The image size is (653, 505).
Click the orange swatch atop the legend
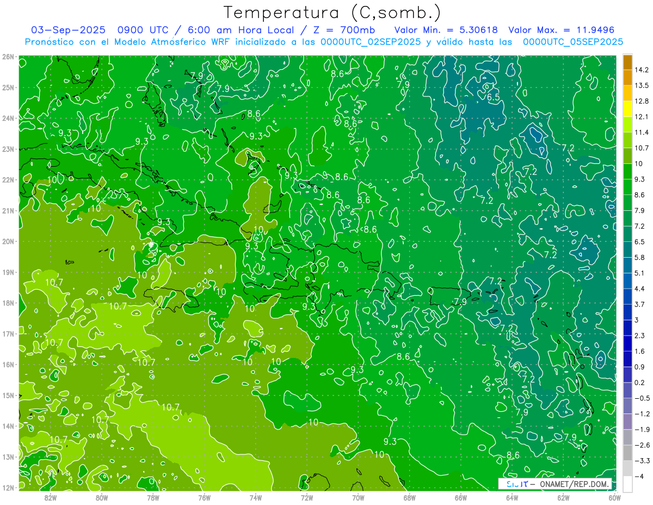click(x=627, y=62)
